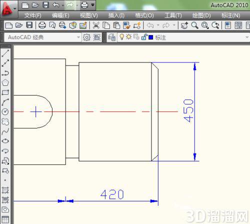Viewport: 250px width, 224px height.
Task: Open the 插入(I) menu
Action: 116,15
